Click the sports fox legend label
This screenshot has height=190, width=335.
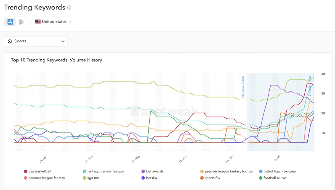click(x=212, y=178)
